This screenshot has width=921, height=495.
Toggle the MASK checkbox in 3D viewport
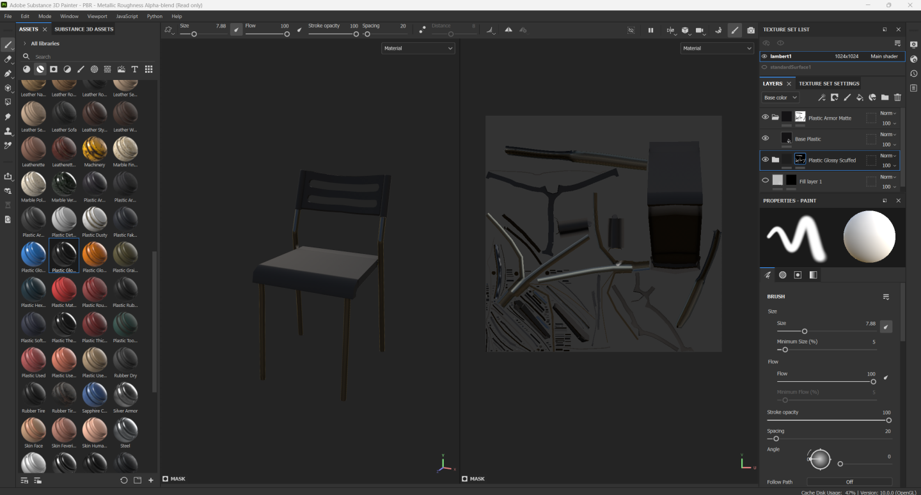pos(165,478)
